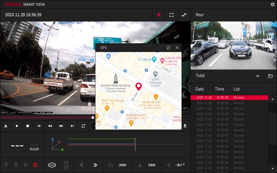Click the CUNY Graduate Center pin

coord(155,74)
